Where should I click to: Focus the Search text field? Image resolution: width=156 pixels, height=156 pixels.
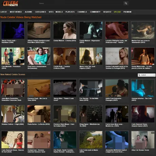[x=80, y=3]
